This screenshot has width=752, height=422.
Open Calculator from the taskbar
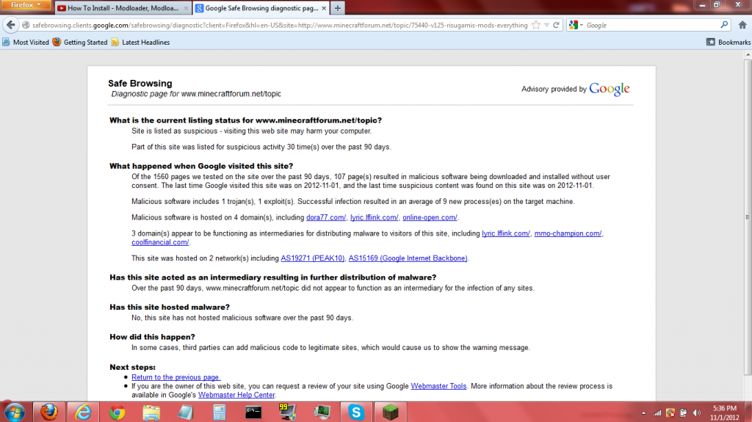click(x=219, y=412)
